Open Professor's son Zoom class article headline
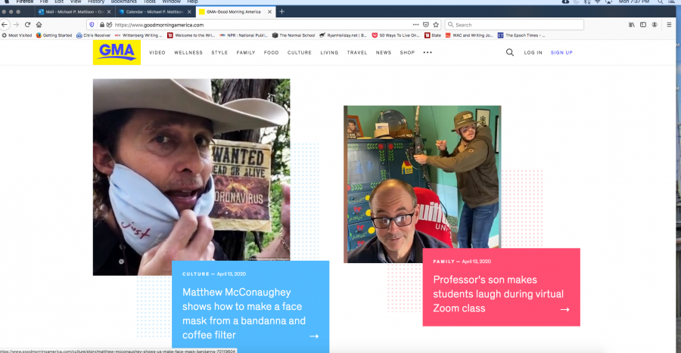 point(498,294)
